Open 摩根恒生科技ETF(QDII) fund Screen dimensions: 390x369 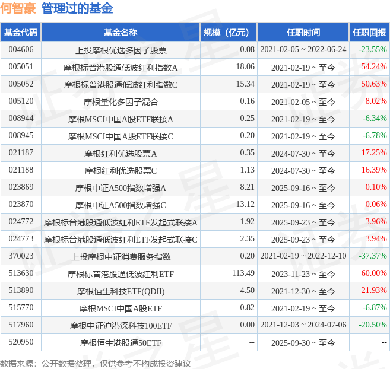[x=121, y=291]
